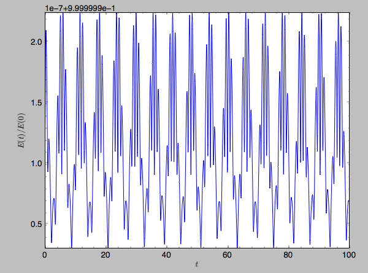
Task: Click the x-axis tick label 20
Action: [105, 255]
